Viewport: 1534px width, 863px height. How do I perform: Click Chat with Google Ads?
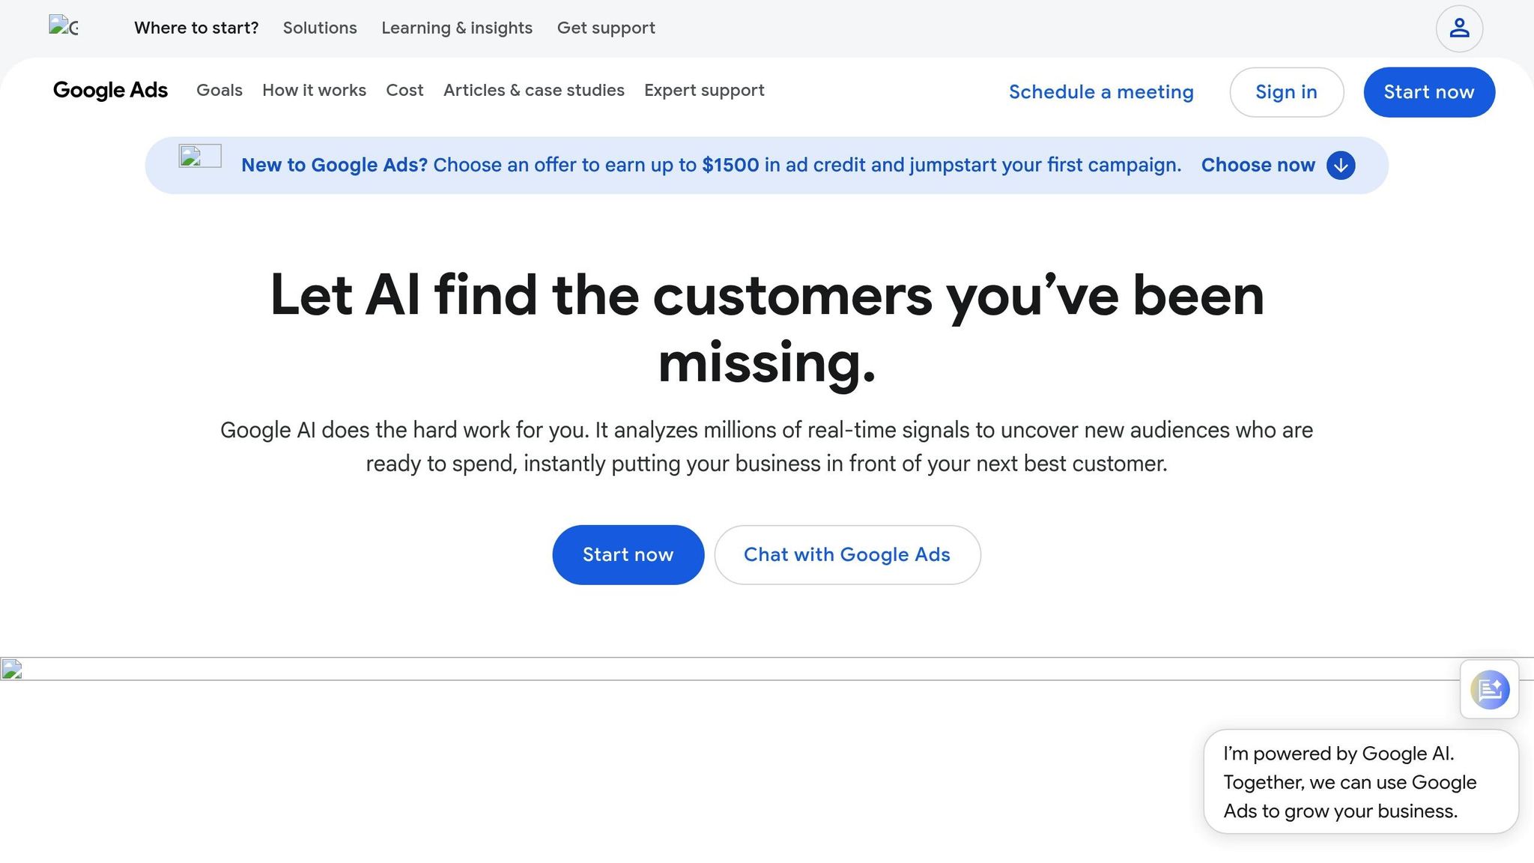pyautogui.click(x=846, y=554)
